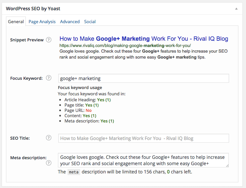This screenshot has width=246, height=188.
Task: Click the Snippet Preview help icon
Action: pyautogui.click(x=49, y=40)
